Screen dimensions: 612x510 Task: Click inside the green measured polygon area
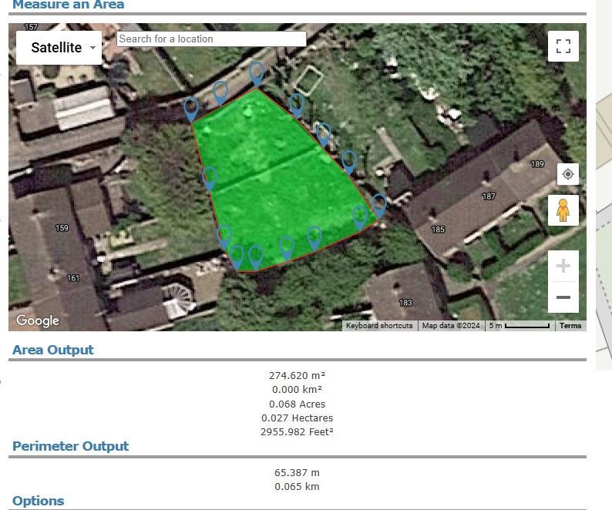pyautogui.click(x=277, y=185)
